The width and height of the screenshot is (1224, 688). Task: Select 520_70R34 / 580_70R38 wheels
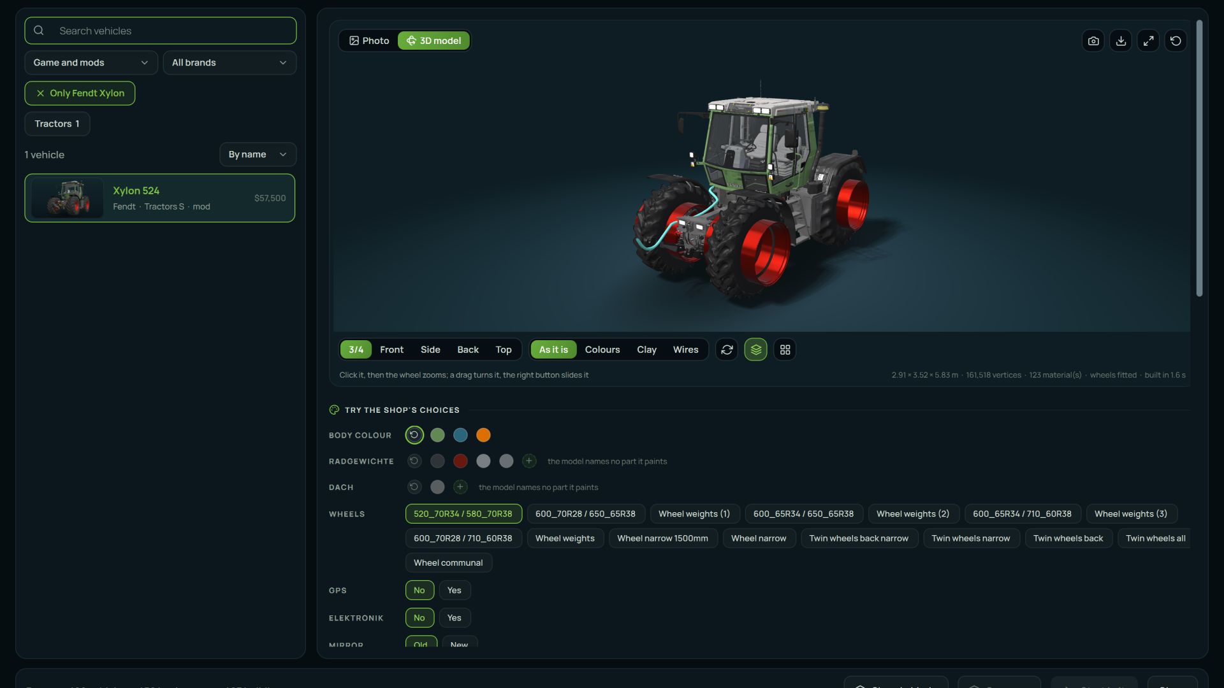click(x=463, y=514)
